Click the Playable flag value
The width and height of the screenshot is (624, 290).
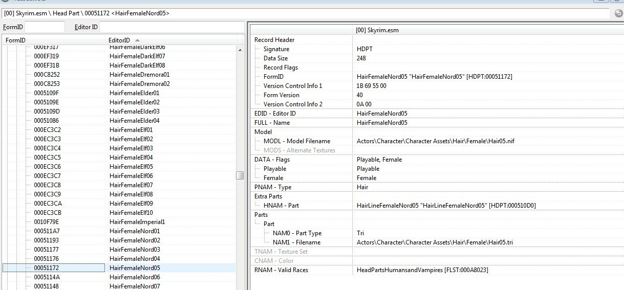point(368,169)
